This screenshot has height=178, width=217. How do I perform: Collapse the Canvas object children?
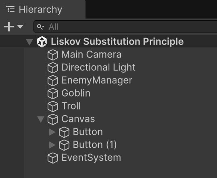point(41,119)
